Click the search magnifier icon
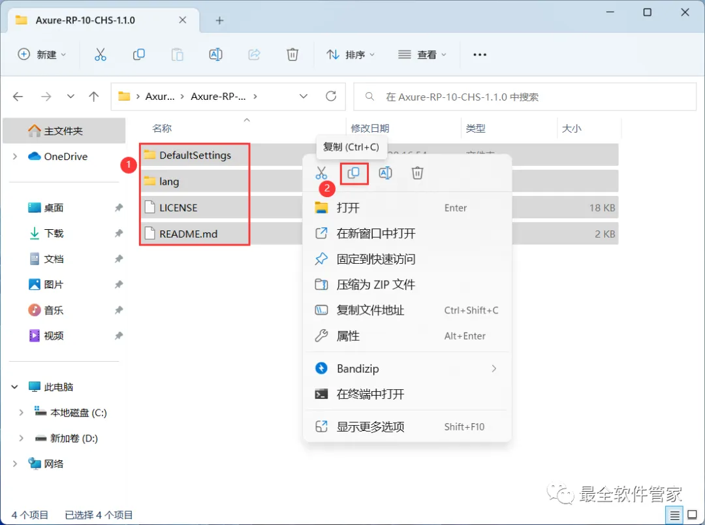 (x=369, y=96)
